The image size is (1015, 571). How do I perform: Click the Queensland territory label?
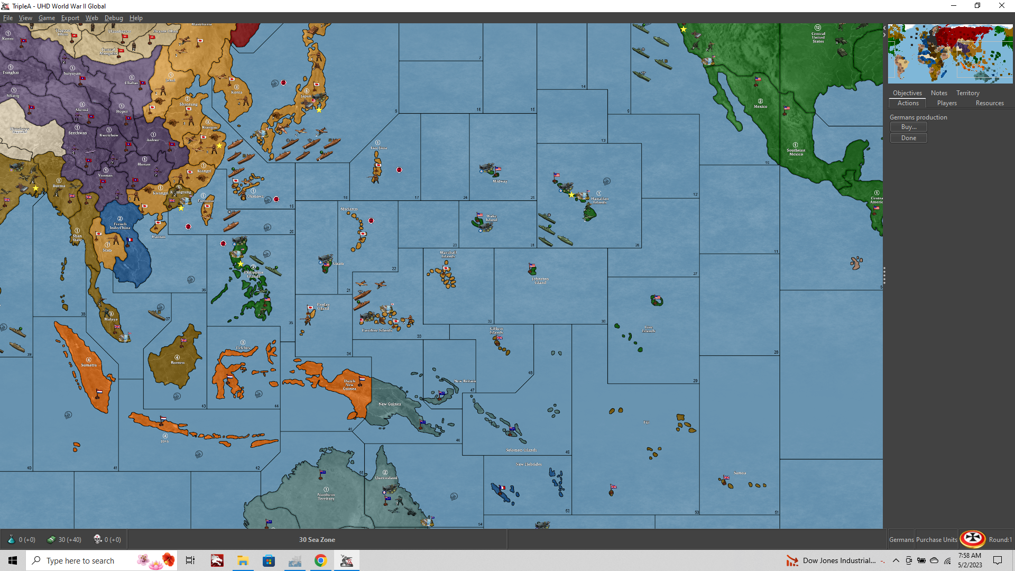[x=386, y=477]
